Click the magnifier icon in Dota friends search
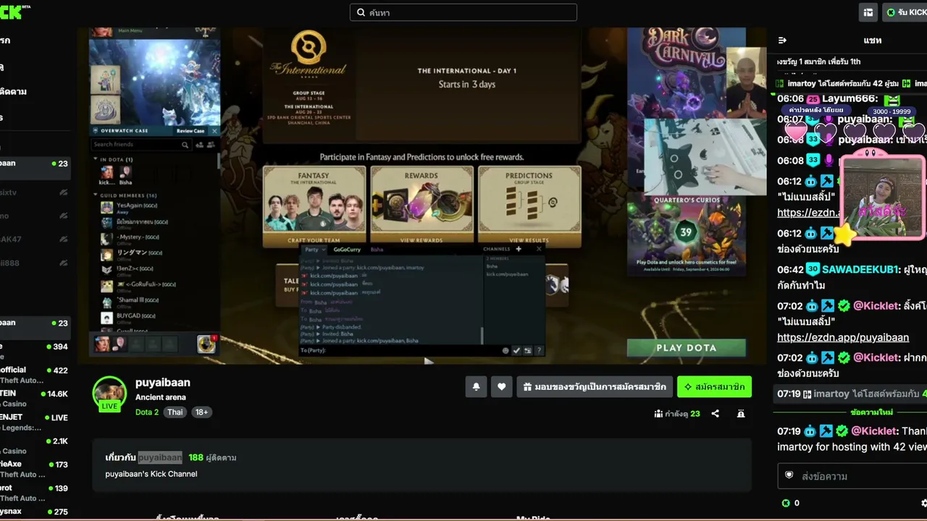The height and width of the screenshot is (521, 927). [185, 145]
